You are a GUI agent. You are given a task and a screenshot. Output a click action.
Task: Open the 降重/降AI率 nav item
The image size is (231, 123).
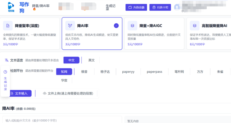coord(41,6)
